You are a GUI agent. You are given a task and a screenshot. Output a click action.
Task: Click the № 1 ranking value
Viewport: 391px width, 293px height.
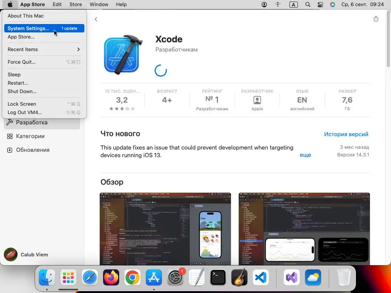212,100
